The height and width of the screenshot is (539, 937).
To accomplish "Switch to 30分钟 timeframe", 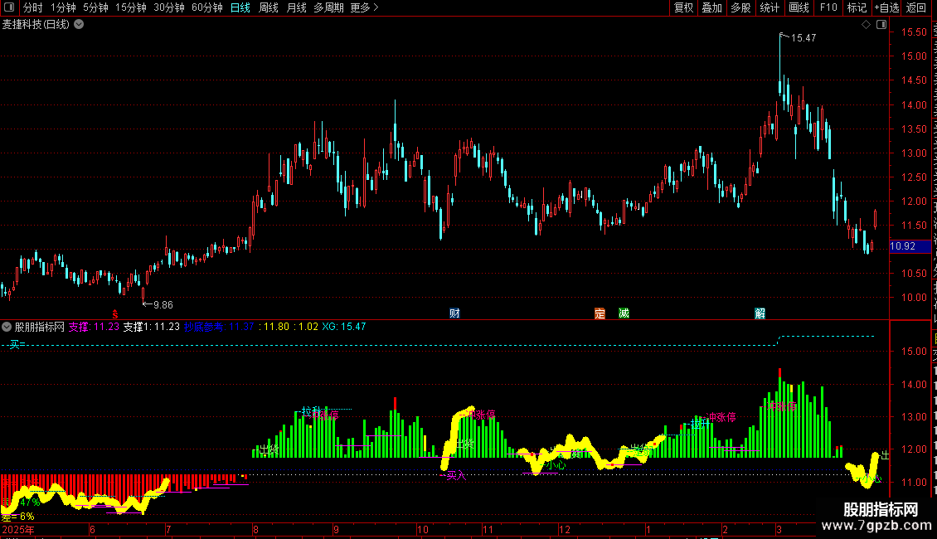I will tap(169, 7).
